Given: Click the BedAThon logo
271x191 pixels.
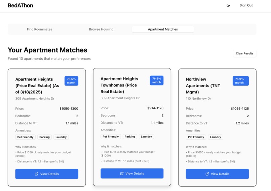Looking at the screenshot, I should point(21,5).
